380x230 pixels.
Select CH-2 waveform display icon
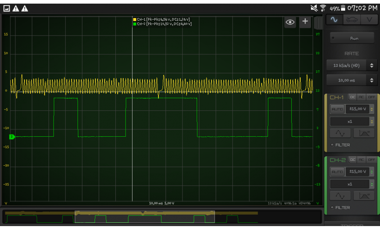[340, 196]
